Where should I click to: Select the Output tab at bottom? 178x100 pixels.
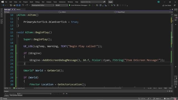[x=6, y=95]
